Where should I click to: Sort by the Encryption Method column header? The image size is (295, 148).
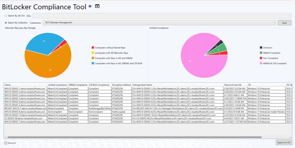(x=121, y=85)
